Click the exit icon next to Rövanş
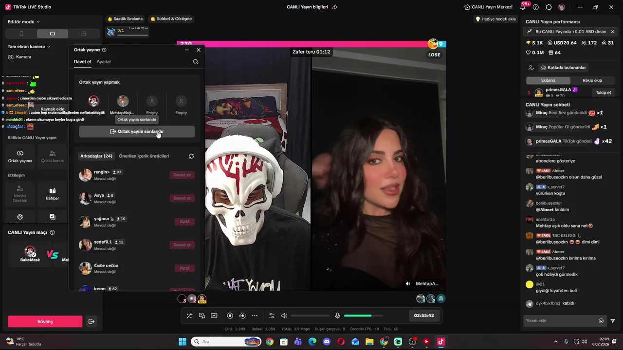The width and height of the screenshot is (623, 350). [x=91, y=321]
